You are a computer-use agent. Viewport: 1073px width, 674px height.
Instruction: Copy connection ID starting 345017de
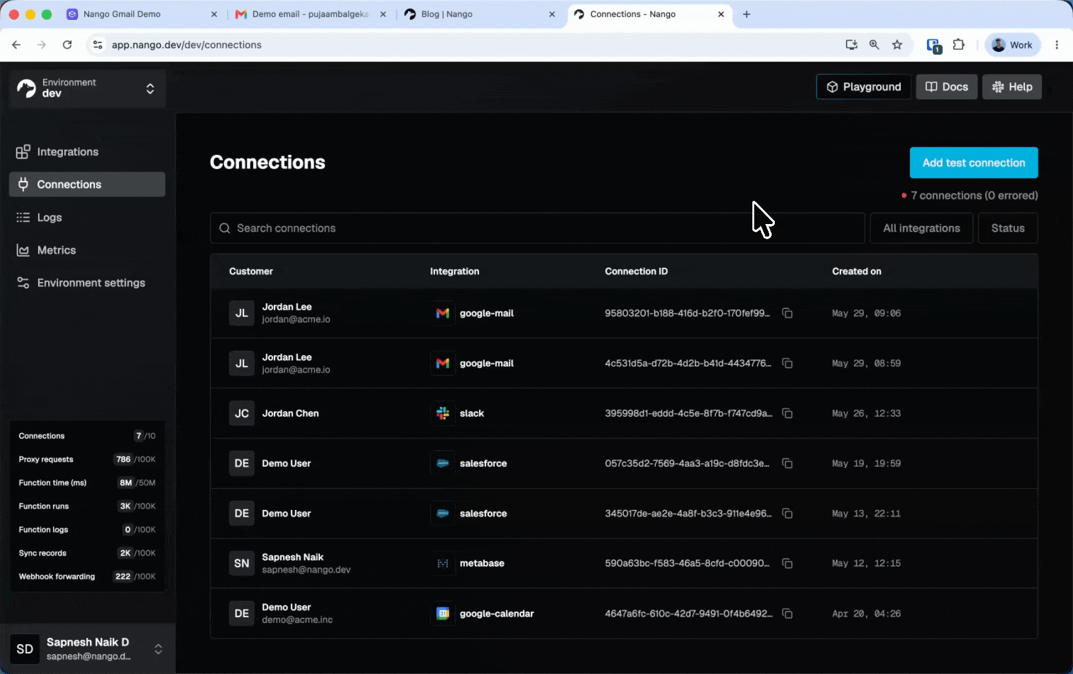pyautogui.click(x=787, y=513)
